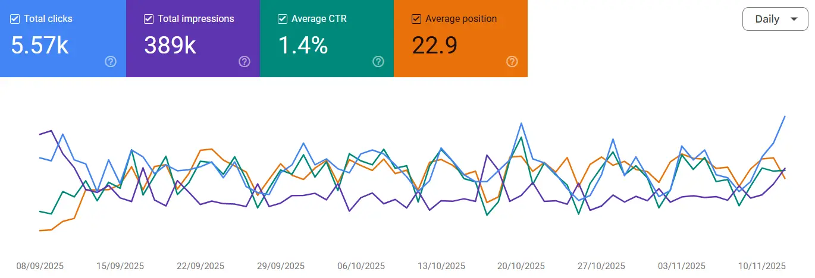Click the 389k impressions value
815x278 pixels.
[x=170, y=45]
